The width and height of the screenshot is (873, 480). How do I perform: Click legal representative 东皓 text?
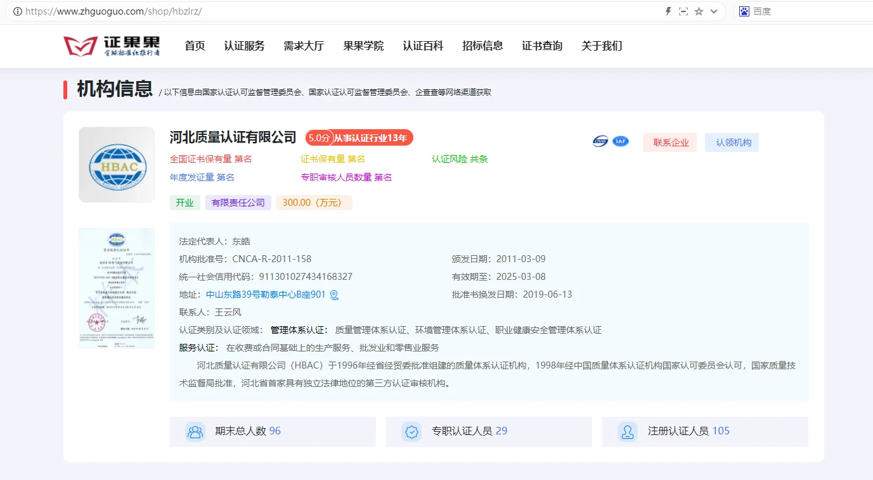[x=242, y=241]
